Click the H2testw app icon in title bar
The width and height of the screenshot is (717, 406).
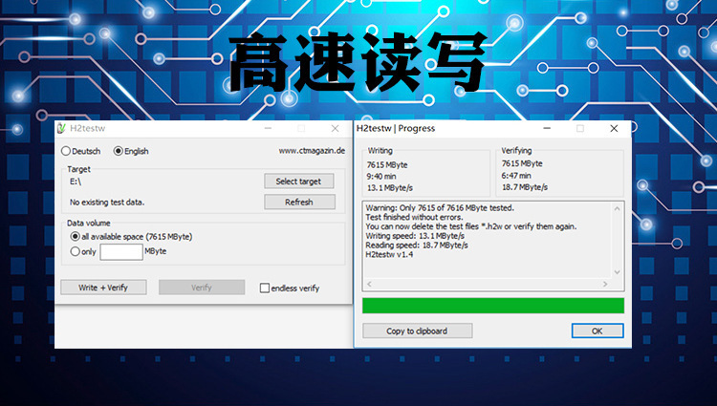pyautogui.click(x=62, y=128)
